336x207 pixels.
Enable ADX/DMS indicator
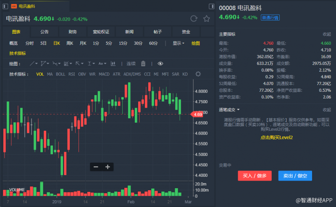(x=132, y=74)
